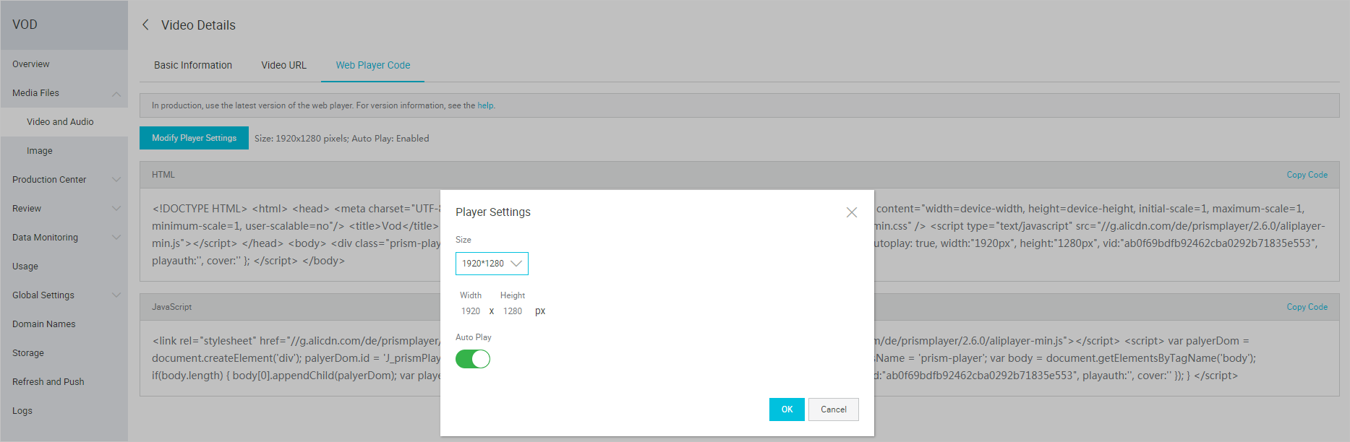Collapse the Media Files menu

[x=116, y=93]
